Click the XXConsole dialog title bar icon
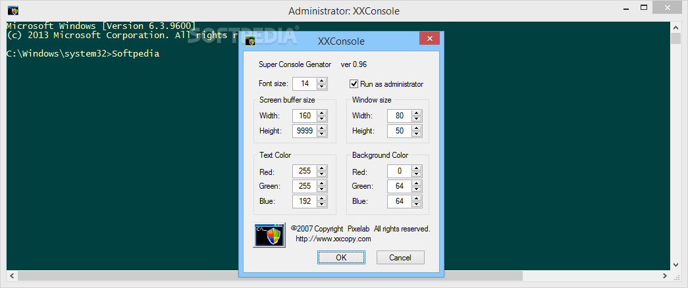688x288 pixels. tap(250, 41)
